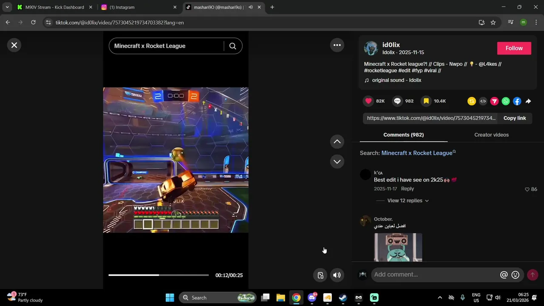Open the #rocketleague hashtag
Screen dimensions: 544x306
(380, 71)
